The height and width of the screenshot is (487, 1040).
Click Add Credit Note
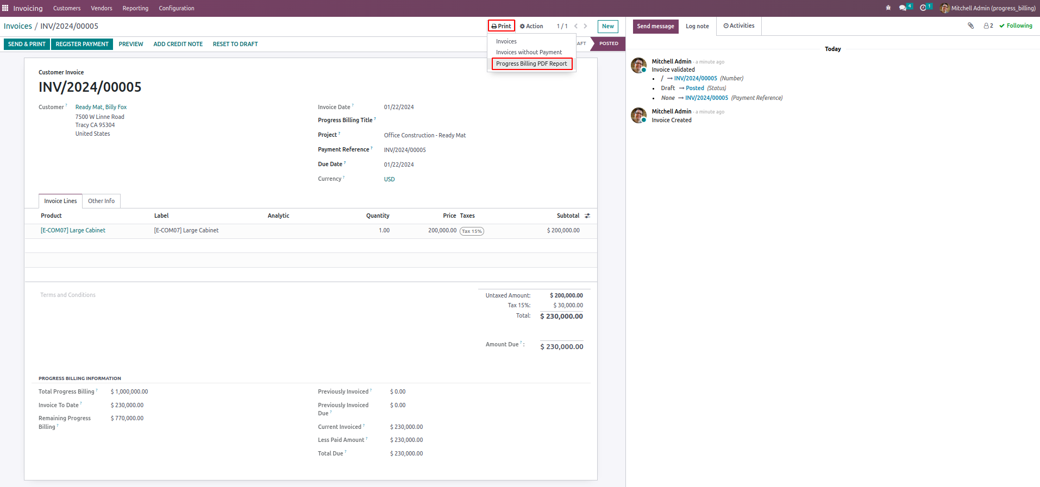tap(178, 44)
